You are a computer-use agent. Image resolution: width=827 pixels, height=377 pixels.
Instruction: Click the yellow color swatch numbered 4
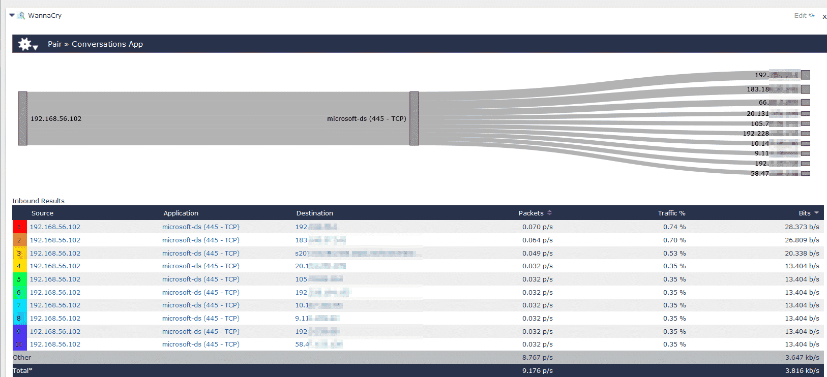(x=19, y=266)
